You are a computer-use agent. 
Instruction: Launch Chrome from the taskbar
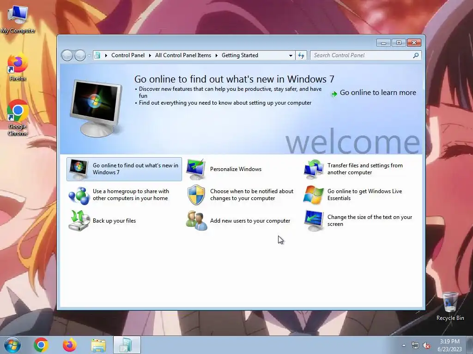tap(41, 345)
